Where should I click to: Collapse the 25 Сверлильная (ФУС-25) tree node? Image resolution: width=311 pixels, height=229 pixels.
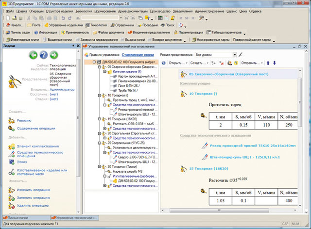click(x=100, y=143)
